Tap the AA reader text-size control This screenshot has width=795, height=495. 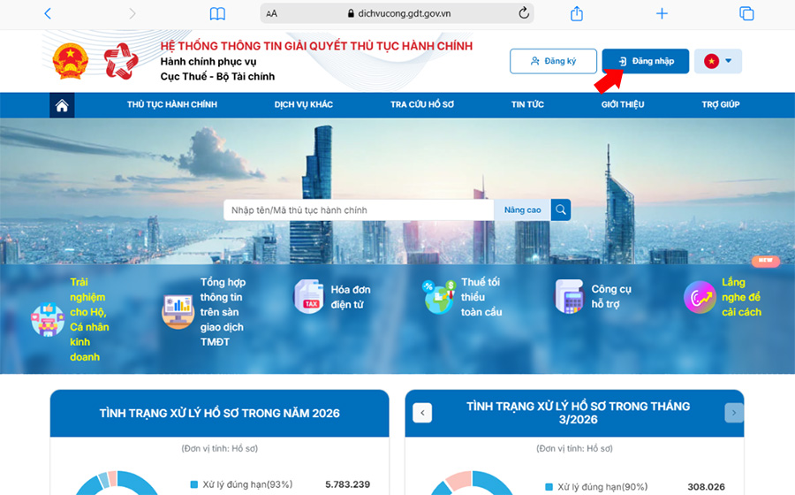pyautogui.click(x=272, y=13)
